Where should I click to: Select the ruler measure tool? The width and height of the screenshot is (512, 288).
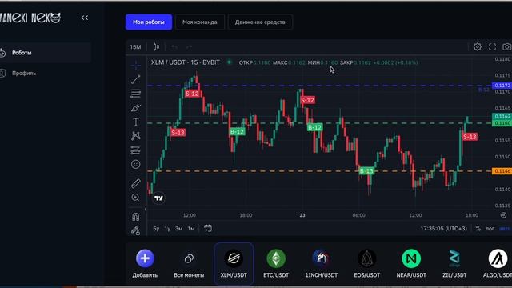pyautogui.click(x=136, y=183)
